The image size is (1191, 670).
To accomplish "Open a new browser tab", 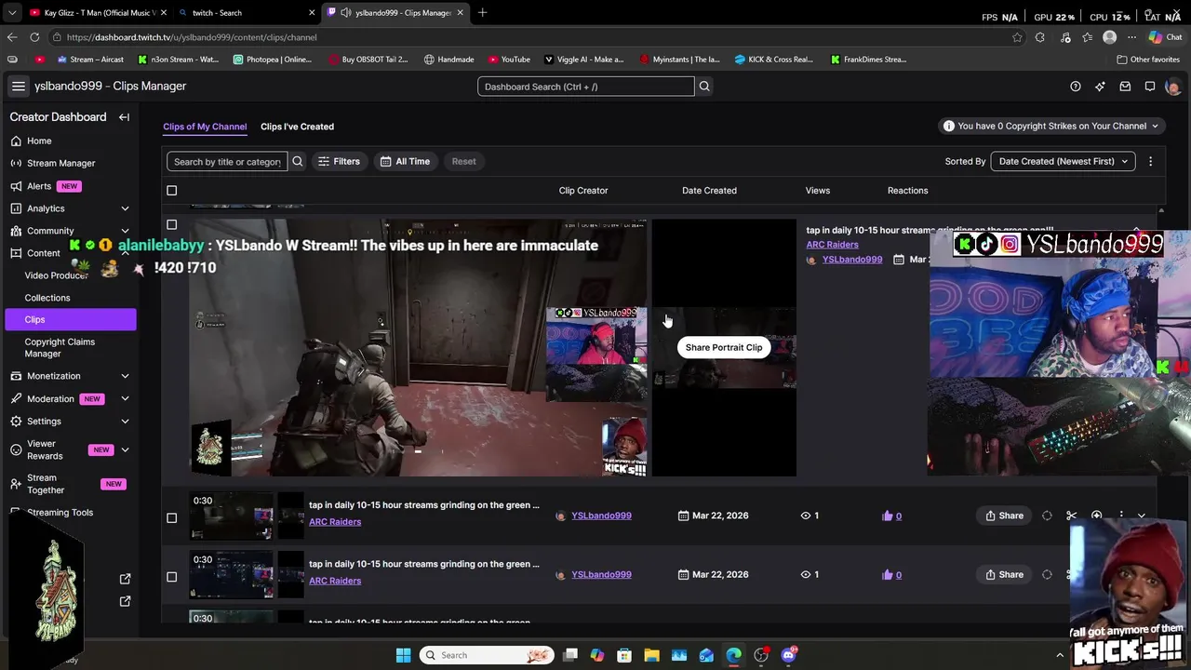I will coord(483,13).
